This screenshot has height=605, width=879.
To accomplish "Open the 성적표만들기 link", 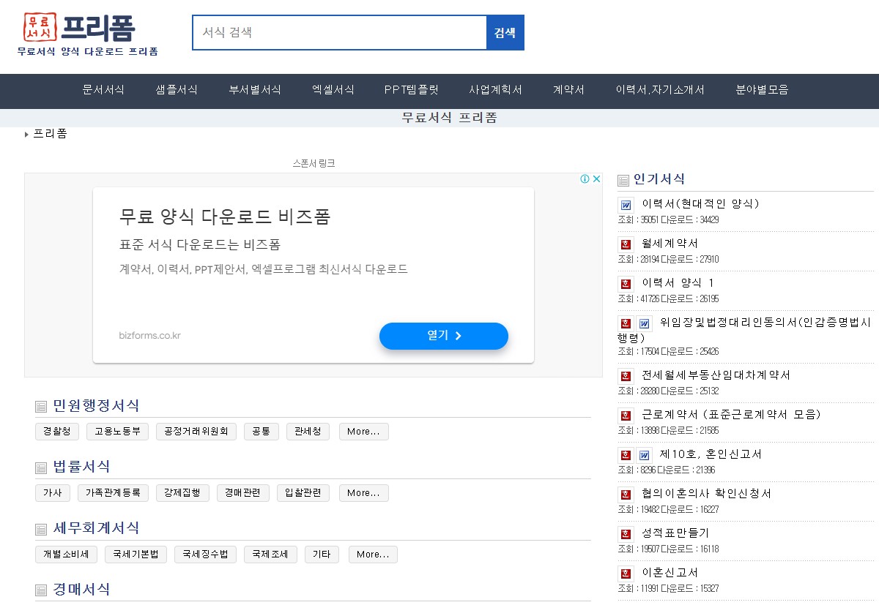I will (675, 533).
